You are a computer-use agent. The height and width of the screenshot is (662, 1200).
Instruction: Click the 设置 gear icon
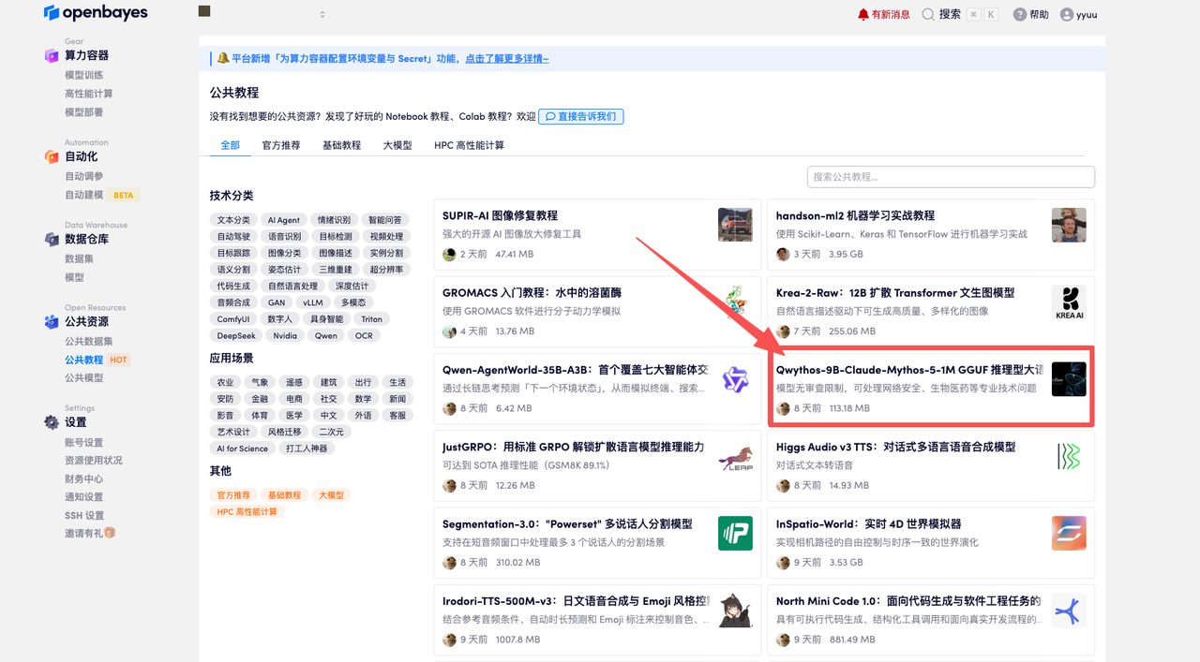point(52,422)
